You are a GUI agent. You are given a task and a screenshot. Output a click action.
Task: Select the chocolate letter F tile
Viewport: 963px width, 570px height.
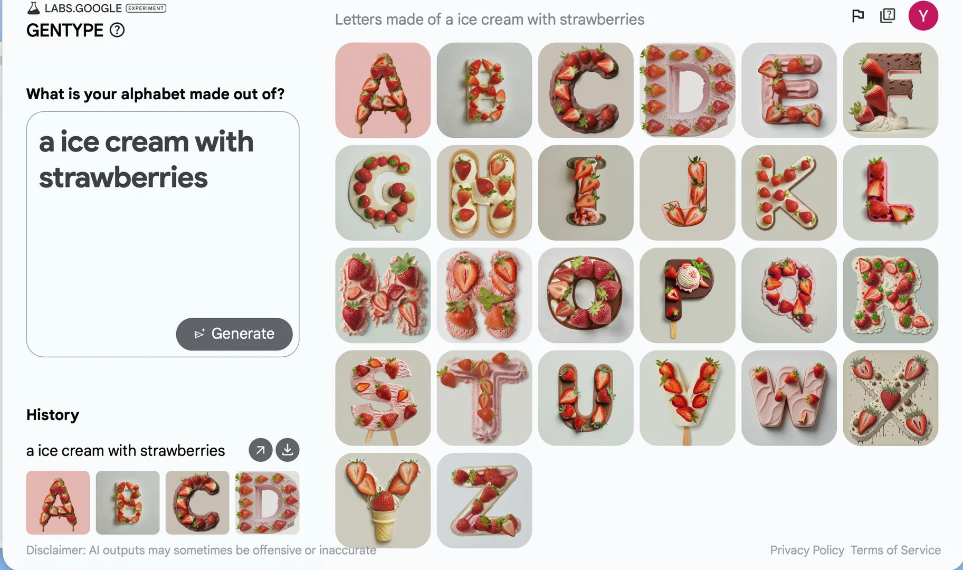[890, 90]
